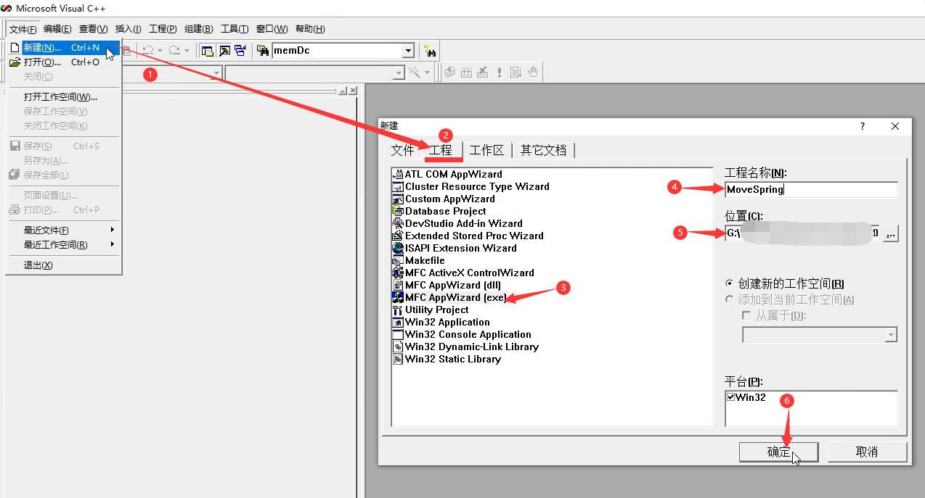This screenshot has width=925, height=498.
Task: Click the Execute Program exclamation icon
Action: coord(500,72)
